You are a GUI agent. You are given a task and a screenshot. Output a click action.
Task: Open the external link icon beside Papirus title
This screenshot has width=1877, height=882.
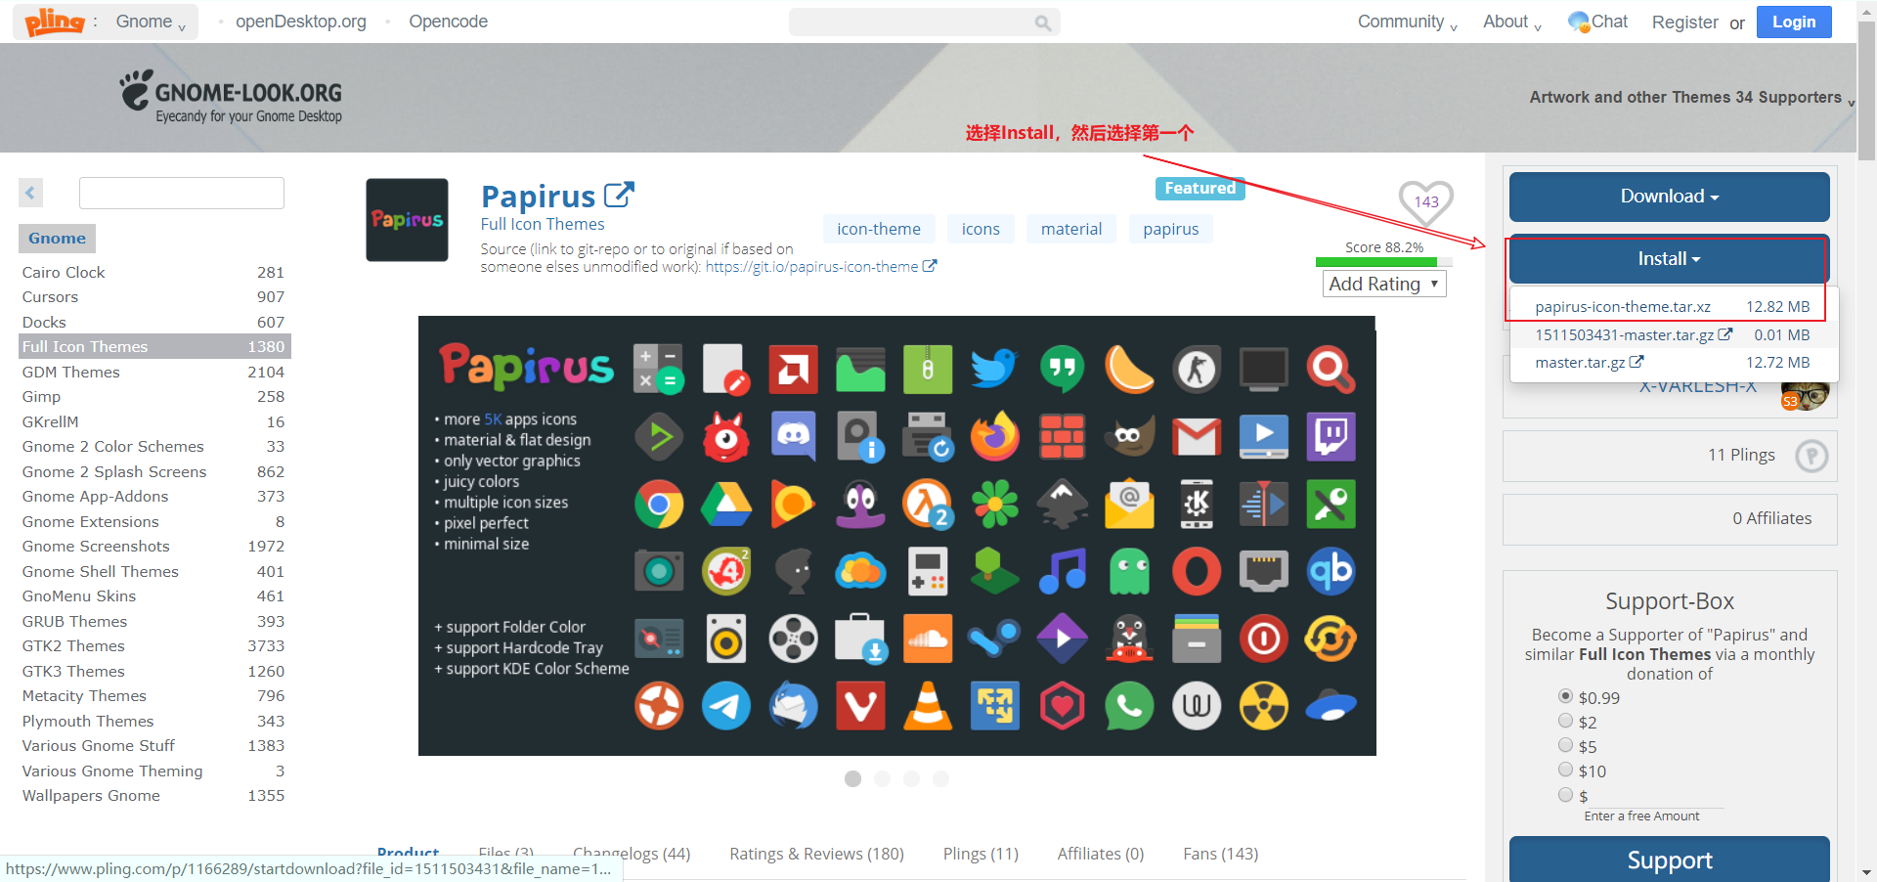click(x=619, y=196)
